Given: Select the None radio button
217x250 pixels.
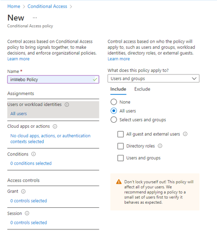Looking at the screenshot, I should (114, 102).
